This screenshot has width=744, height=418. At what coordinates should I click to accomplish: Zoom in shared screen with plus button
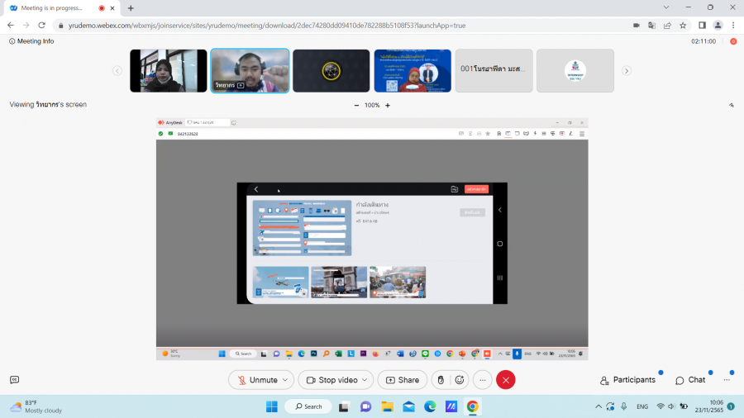tap(388, 105)
